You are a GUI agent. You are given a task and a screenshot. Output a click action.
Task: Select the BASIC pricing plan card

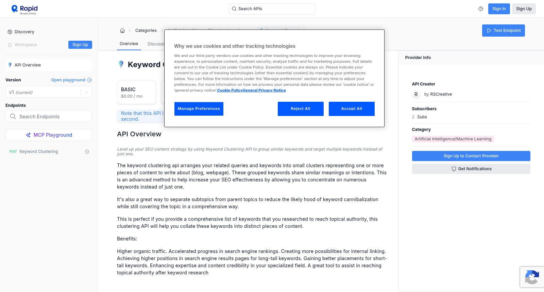click(x=137, y=93)
